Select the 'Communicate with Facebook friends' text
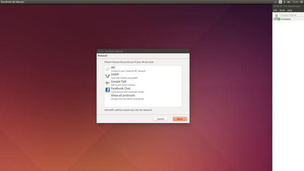Image resolution: width=304 pixels, height=171 pixels. [x=127, y=92]
